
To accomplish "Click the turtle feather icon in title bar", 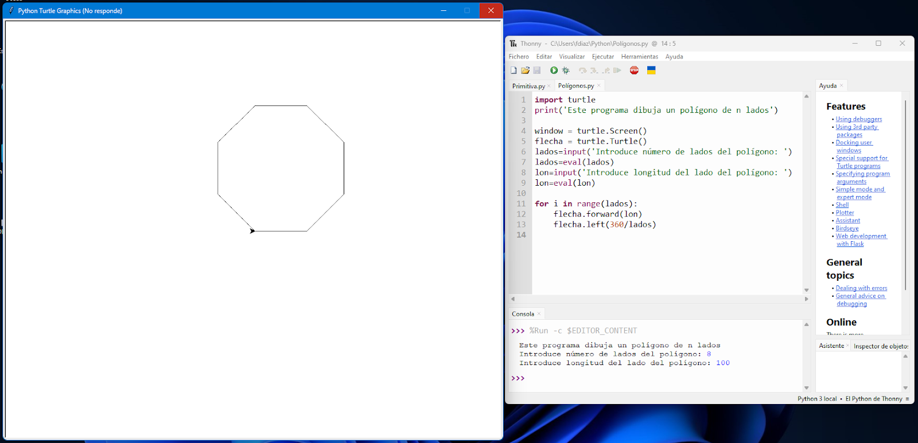I will (x=11, y=10).
